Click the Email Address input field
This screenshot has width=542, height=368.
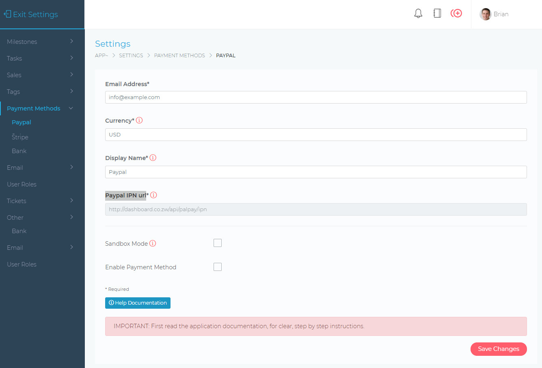point(316,97)
